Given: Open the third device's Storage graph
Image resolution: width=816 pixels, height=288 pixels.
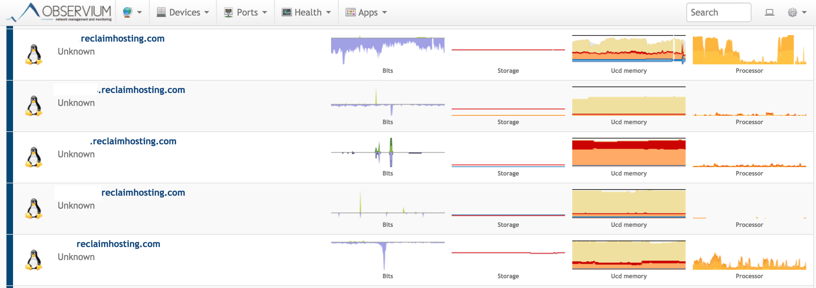Looking at the screenshot, I should click(508, 152).
